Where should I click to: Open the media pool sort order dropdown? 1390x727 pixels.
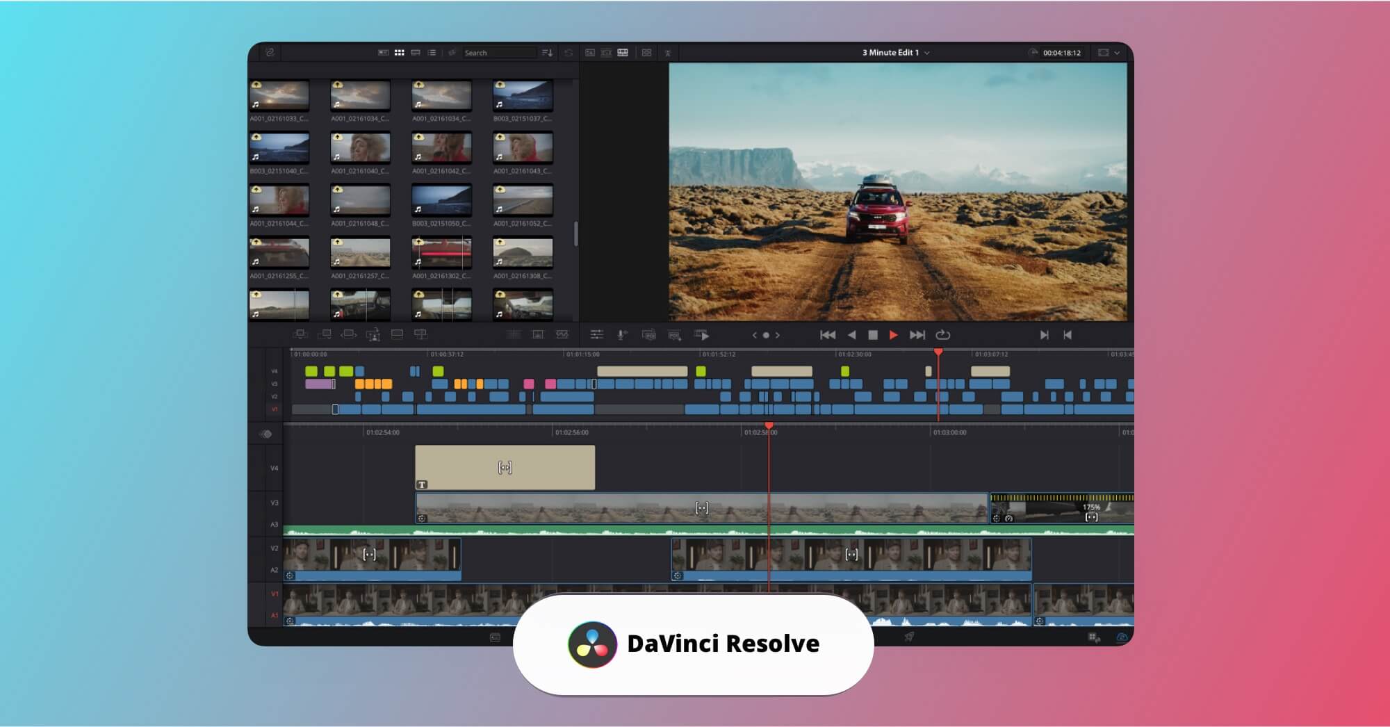click(x=548, y=53)
